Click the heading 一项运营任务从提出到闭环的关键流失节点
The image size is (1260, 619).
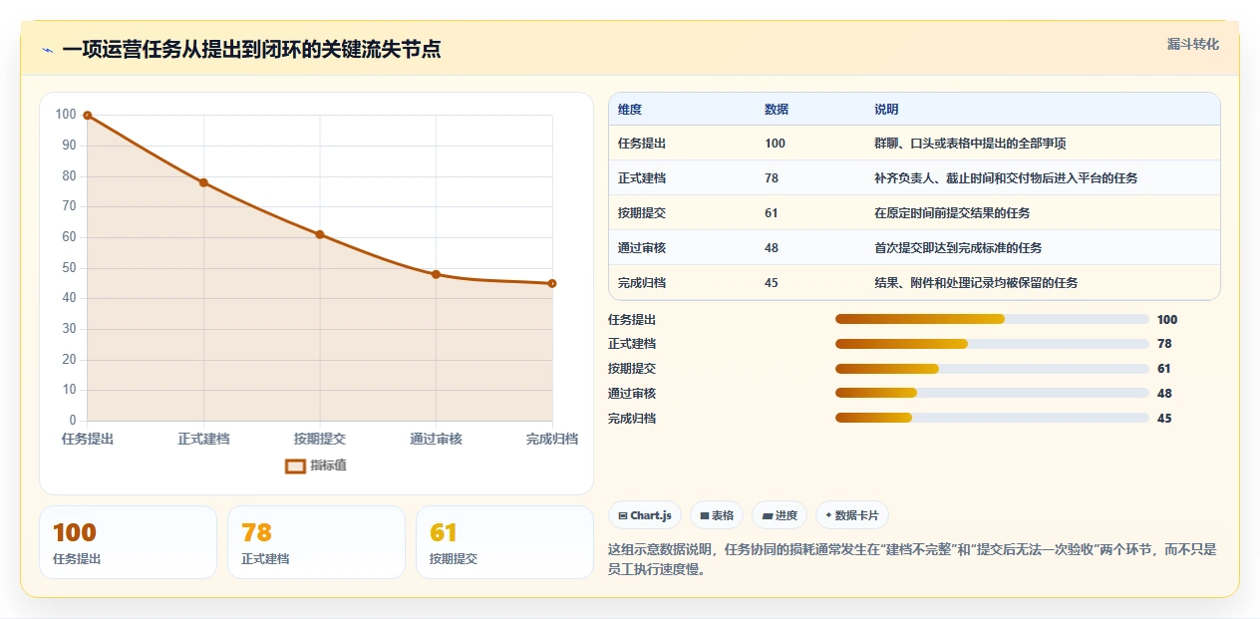pos(251,50)
